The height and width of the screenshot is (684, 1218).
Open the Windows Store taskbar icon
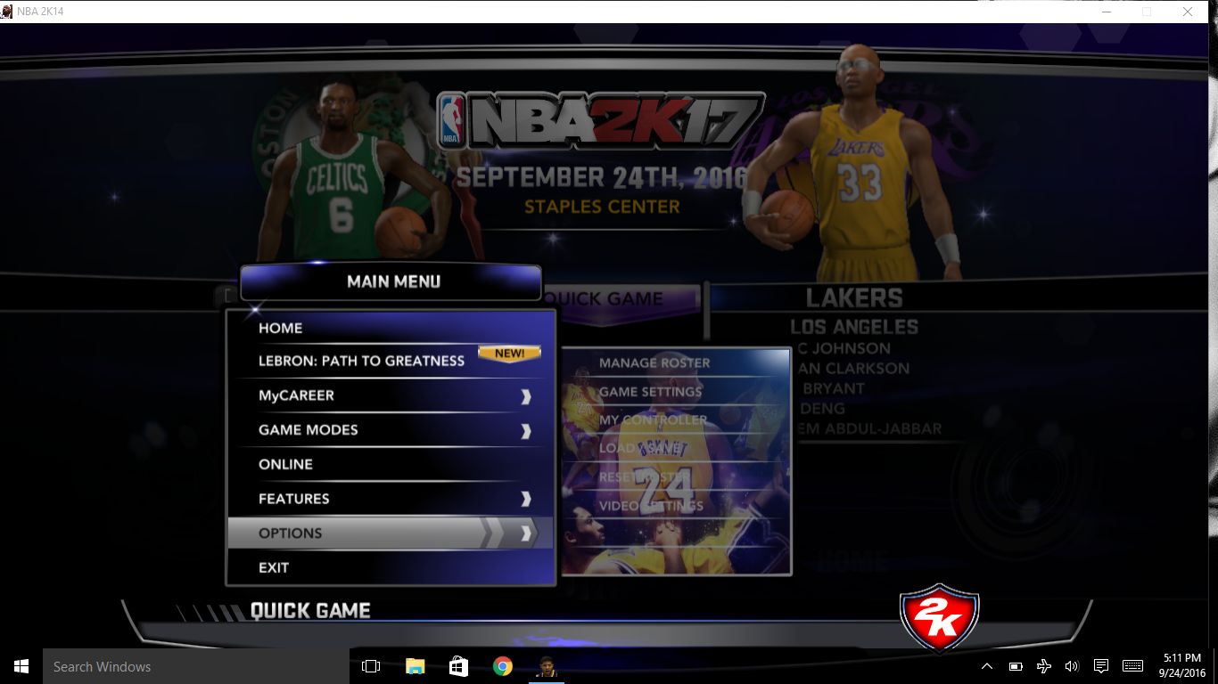click(x=459, y=666)
